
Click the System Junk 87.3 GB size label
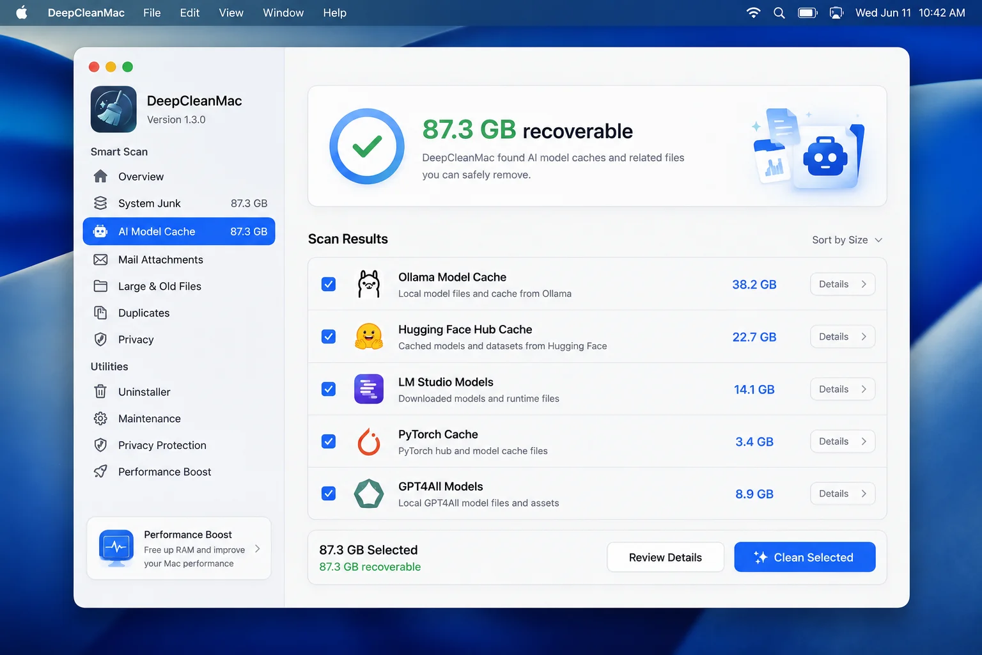click(x=249, y=203)
